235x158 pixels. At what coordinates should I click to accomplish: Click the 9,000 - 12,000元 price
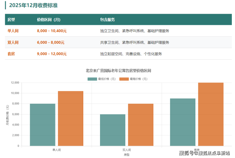click(52, 54)
